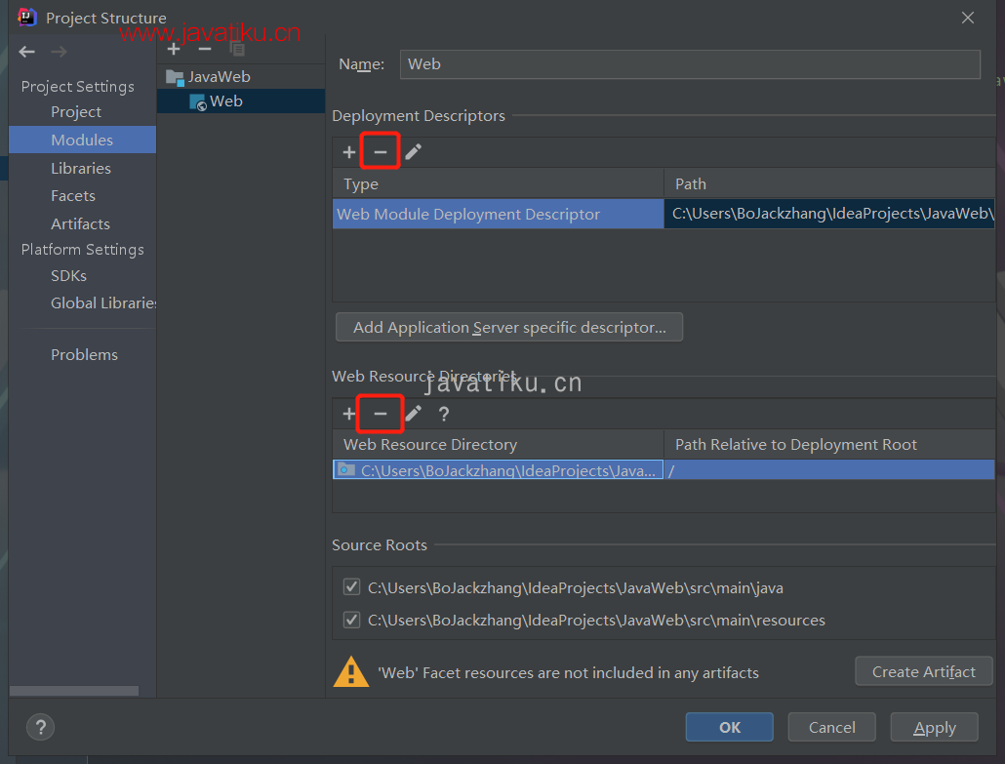1005x764 pixels.
Task: Select the Web facet tree node
Action: click(x=225, y=101)
